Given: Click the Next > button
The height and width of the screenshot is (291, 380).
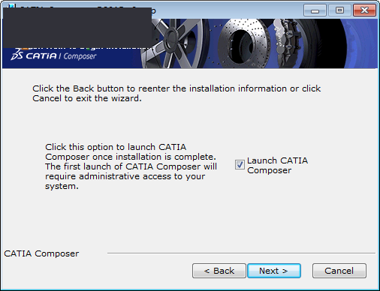Looking at the screenshot, I should [274, 271].
